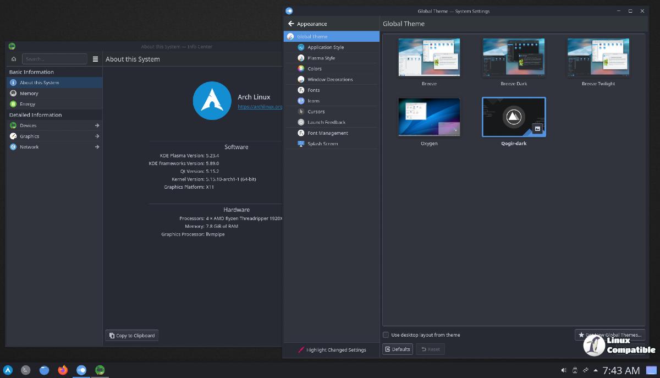Open the Info Center hamburger menu
Screen dimensions: 660x378
95,59
